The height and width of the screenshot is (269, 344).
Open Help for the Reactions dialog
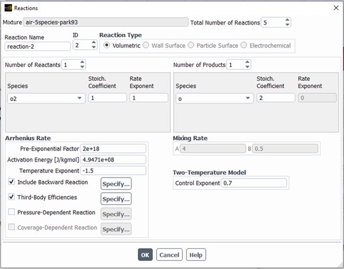click(196, 255)
